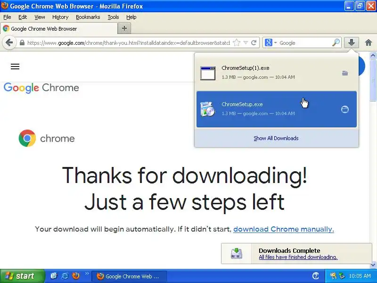The width and height of the screenshot is (377, 283).
Task: Open the Windows start menu
Action: tap(22, 276)
